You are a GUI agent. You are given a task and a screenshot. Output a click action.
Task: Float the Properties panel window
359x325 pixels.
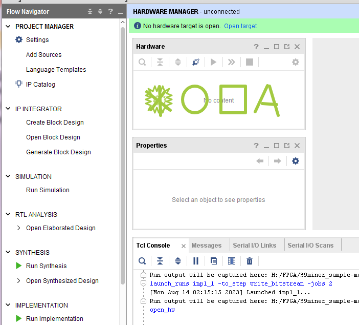(287, 146)
